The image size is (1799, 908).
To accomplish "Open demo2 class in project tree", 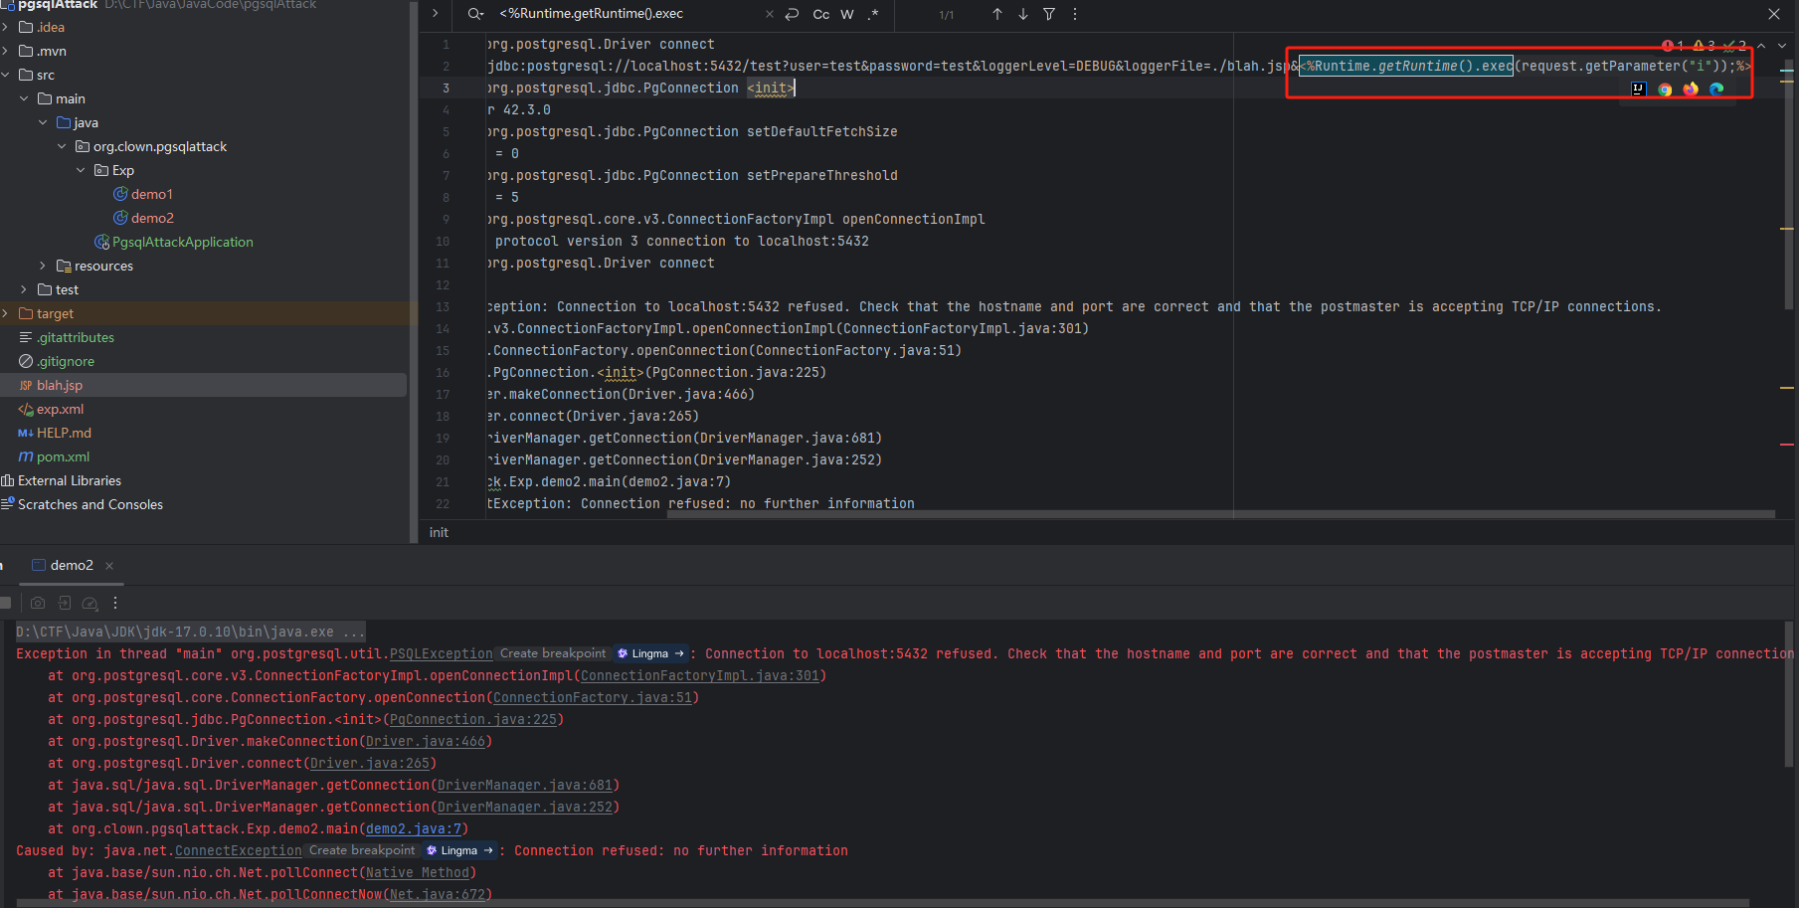I will point(143,218).
